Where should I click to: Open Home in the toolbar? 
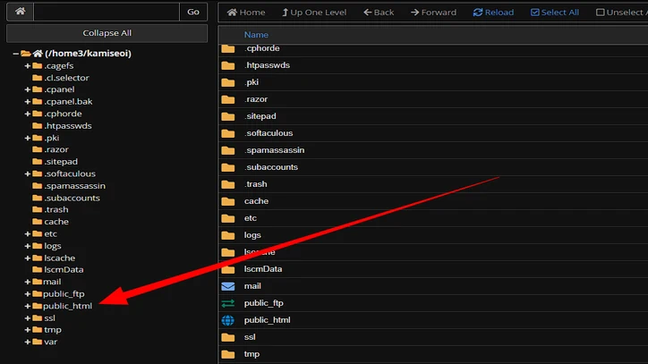[x=246, y=13]
